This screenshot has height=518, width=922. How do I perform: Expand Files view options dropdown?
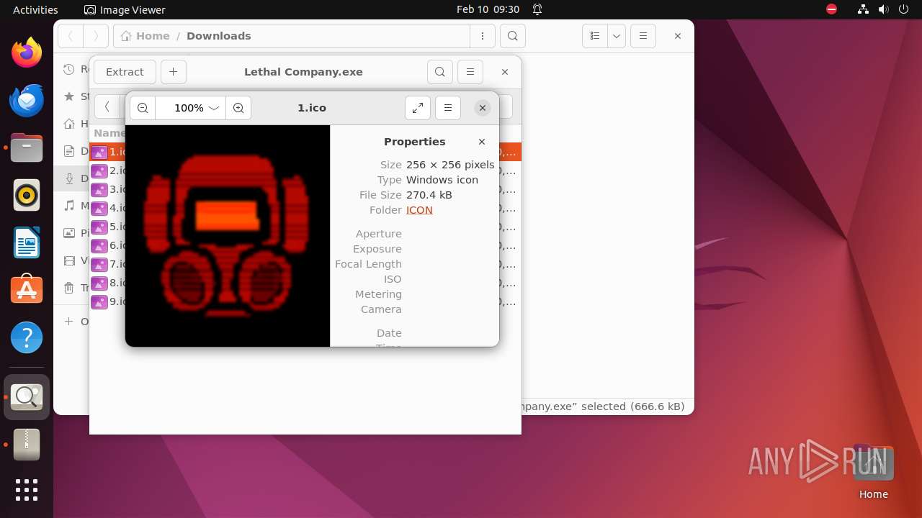(617, 36)
